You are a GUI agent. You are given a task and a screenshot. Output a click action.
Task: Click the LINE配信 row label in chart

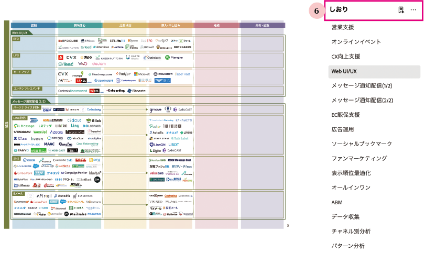coord(19,118)
